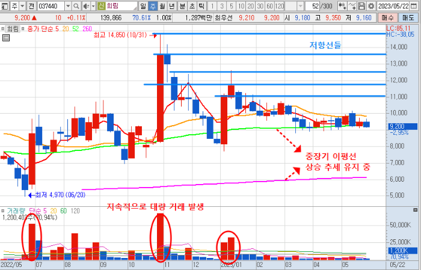Viewport: 421px width, 270px height.
Task: Click the change rate +0.11%
Action: pos(76,18)
